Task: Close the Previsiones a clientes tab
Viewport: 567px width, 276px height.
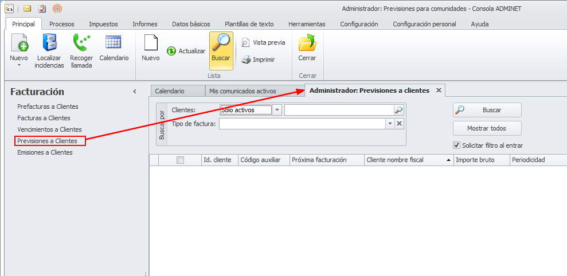Action: (x=439, y=90)
